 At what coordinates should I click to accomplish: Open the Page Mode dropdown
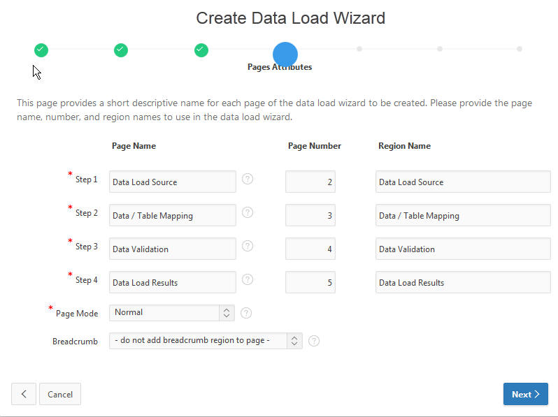[x=171, y=313]
